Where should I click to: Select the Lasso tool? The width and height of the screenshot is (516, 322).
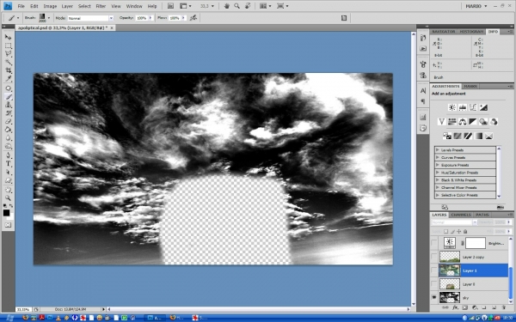pyautogui.click(x=9, y=54)
